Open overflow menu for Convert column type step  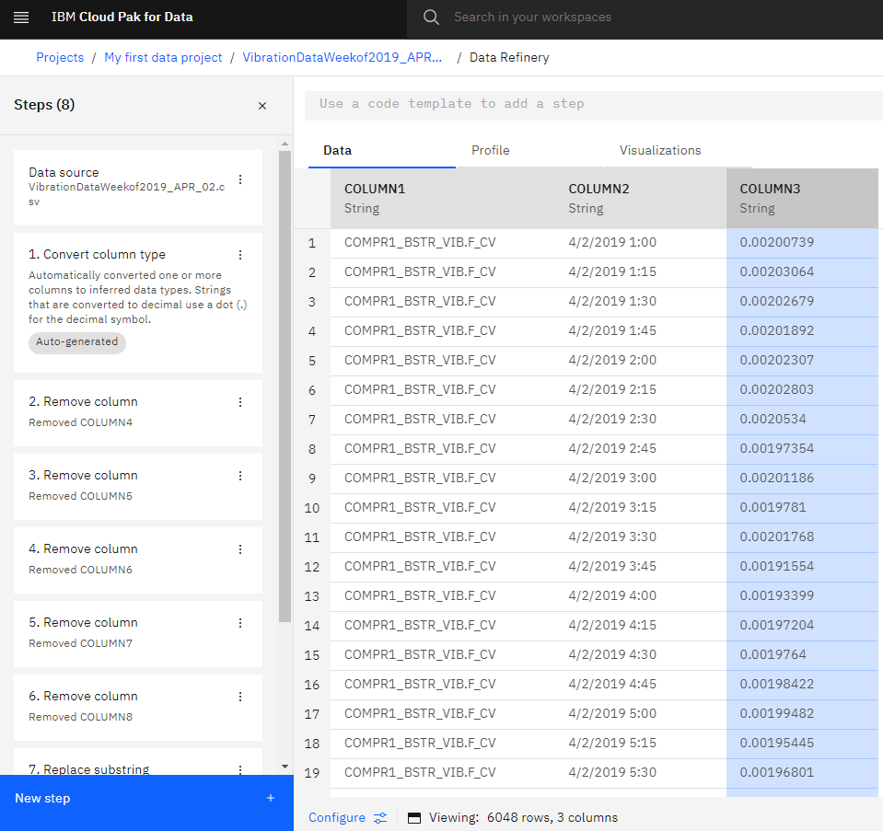point(240,255)
